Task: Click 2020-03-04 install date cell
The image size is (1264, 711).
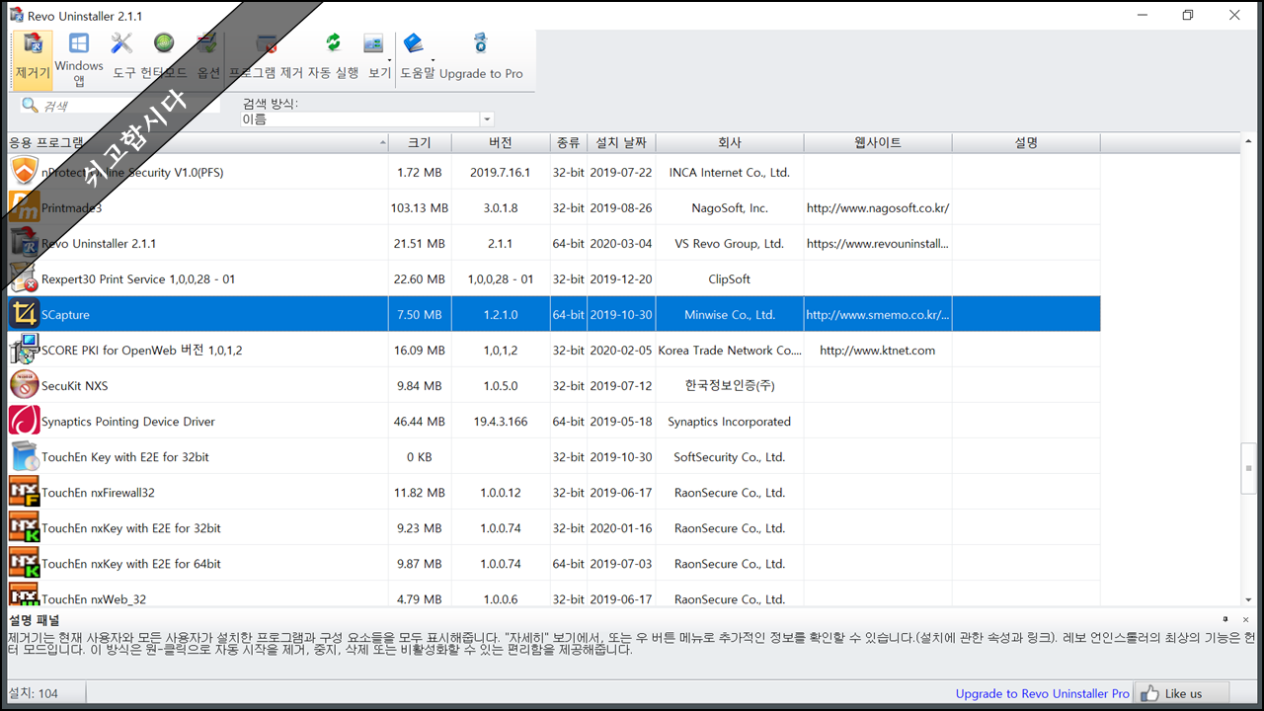Action: coord(621,244)
